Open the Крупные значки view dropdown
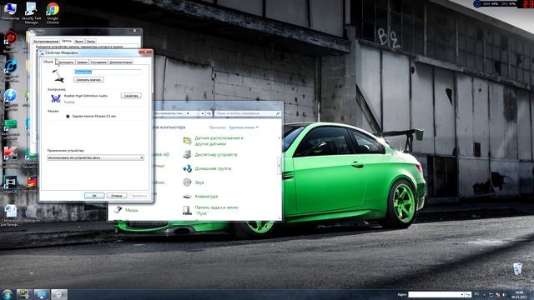Image resolution: width=534 pixels, height=300 pixels. (244, 127)
